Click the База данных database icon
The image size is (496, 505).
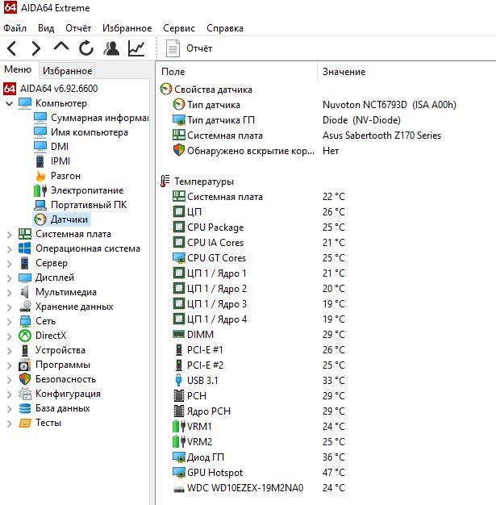(x=25, y=408)
